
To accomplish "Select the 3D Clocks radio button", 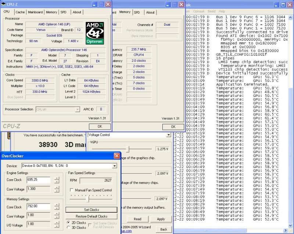I will [69, 228].
